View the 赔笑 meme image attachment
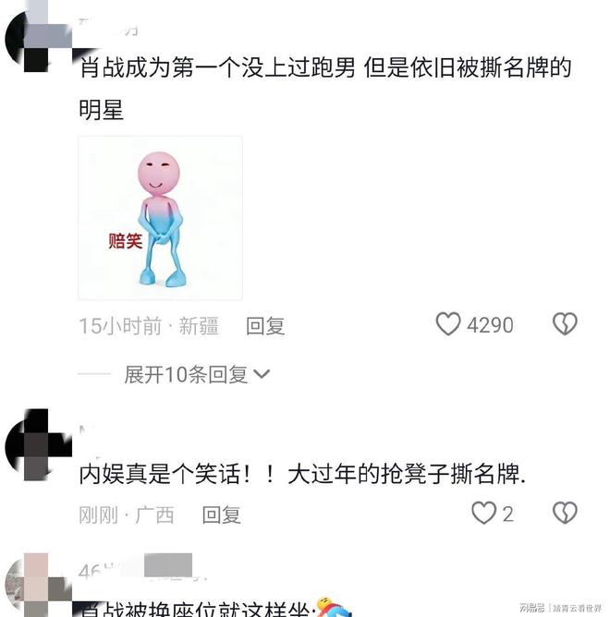Viewport: 610px width, 617px height. coord(160,218)
